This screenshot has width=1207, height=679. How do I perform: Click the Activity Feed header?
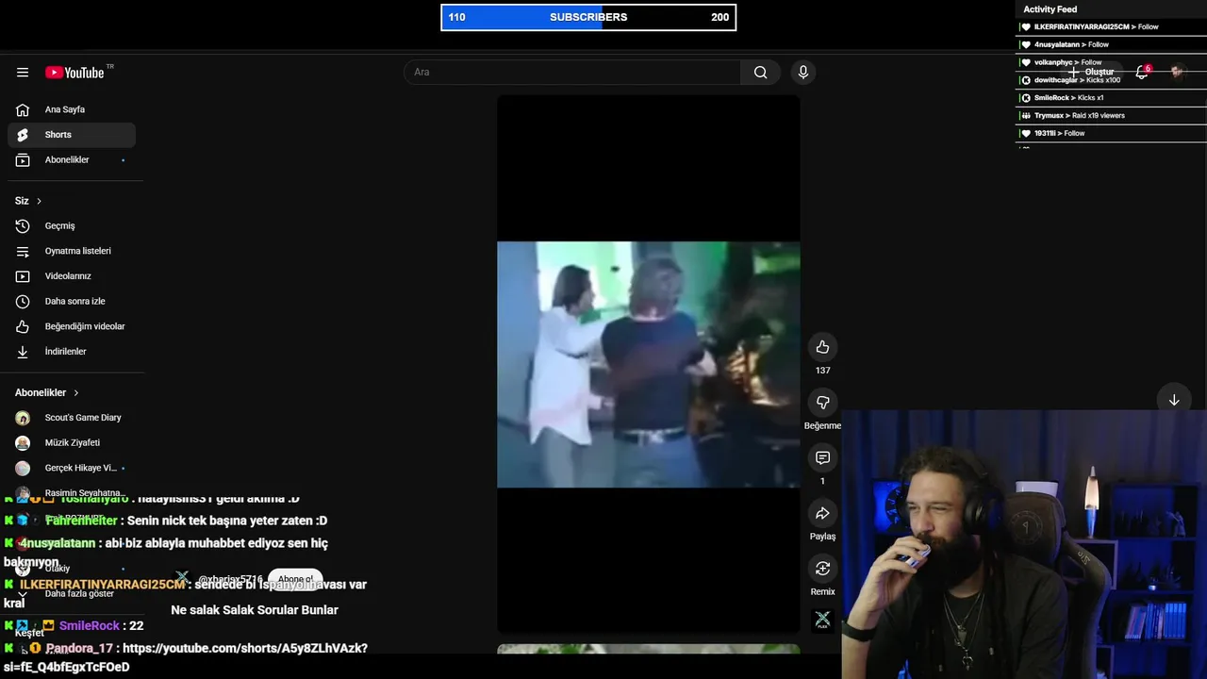click(x=1050, y=9)
